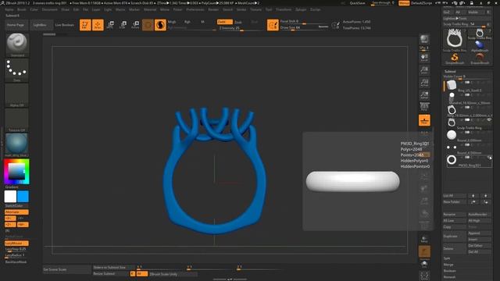This screenshot has width=500, height=281.
Task: Click the Zoom canvas icon
Action: [x=424, y=69]
